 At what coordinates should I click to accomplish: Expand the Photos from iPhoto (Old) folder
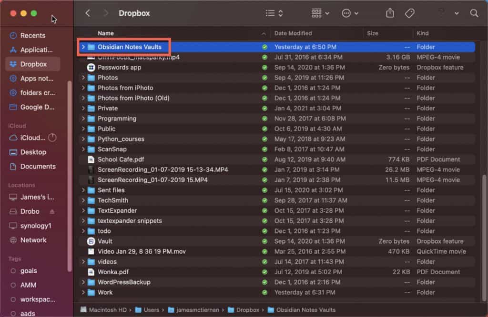(x=83, y=98)
